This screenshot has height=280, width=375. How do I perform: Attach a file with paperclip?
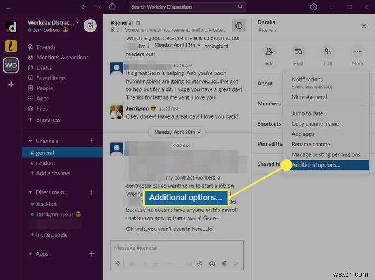tap(224, 263)
